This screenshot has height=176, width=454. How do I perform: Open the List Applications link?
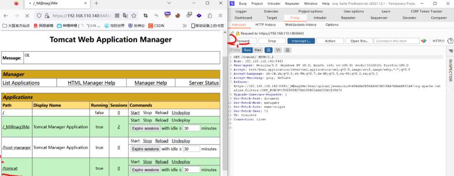[x=21, y=83]
